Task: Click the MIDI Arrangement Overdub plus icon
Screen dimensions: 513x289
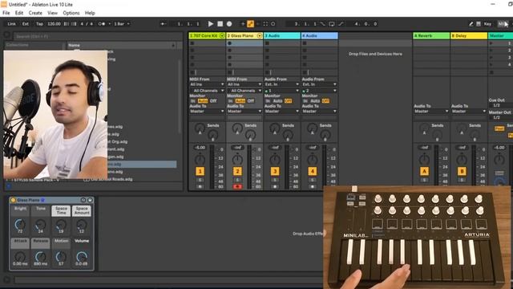Action: coord(242,24)
